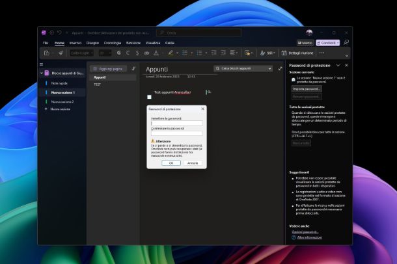This screenshot has height=264, width=397.
Task: Open the user profile picture
Action: click(309, 33)
